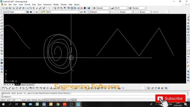Screen dimensions: 190x107
Task: Click the Move tool in Modify toolbar
Action: (188, 32)
